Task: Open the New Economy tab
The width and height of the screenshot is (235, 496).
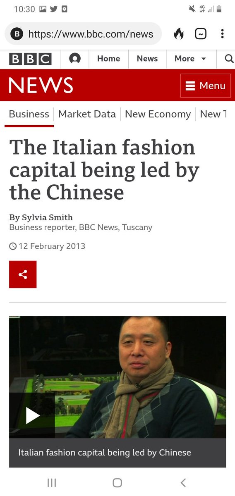Action: pos(158,114)
